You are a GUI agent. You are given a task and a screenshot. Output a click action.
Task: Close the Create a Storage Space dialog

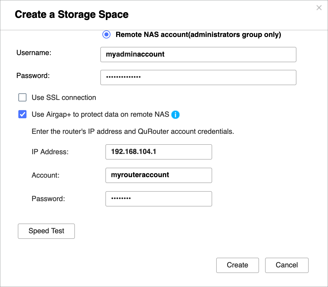[x=319, y=8]
